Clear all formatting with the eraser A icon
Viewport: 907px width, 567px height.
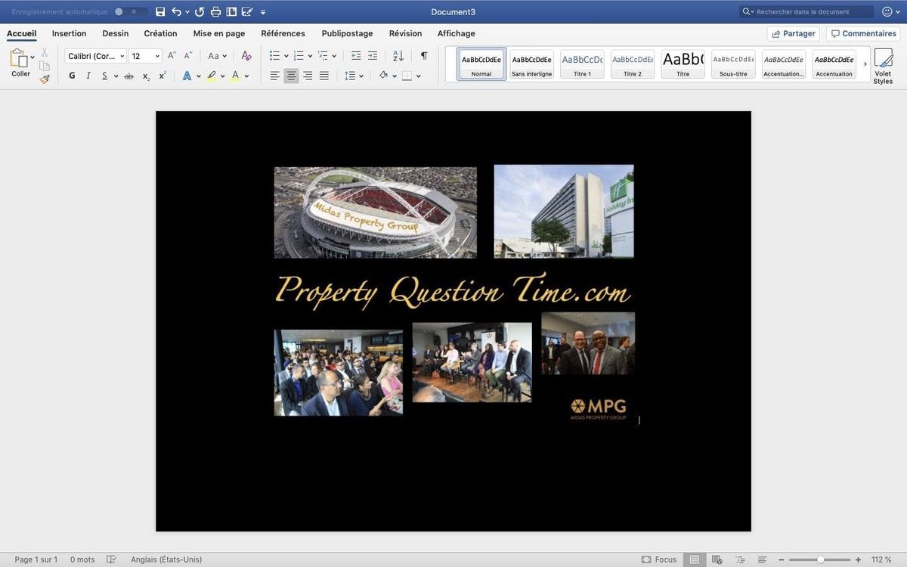pyautogui.click(x=246, y=56)
